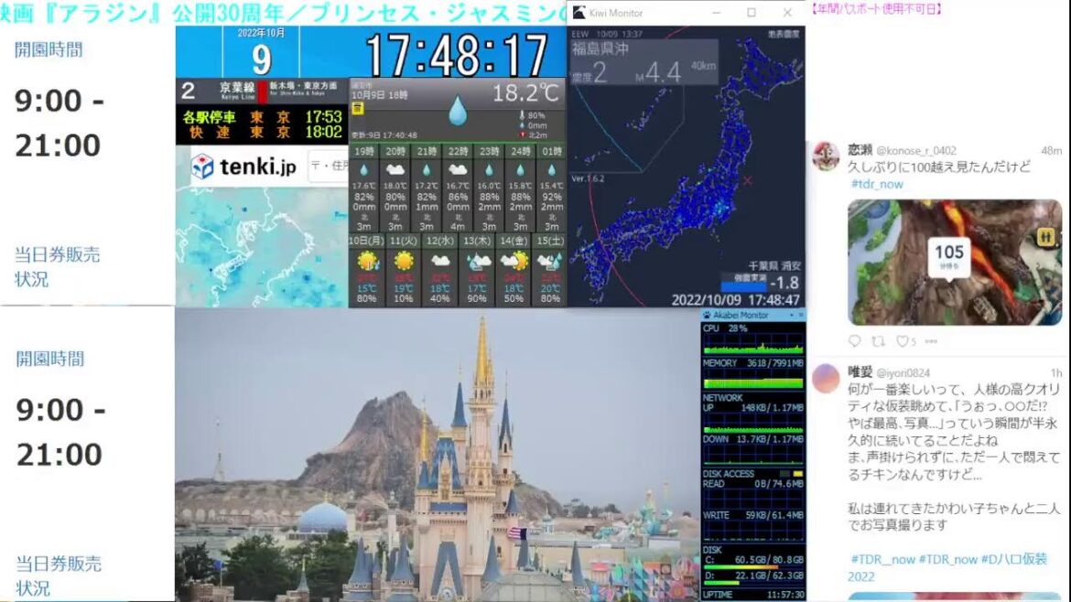1071x602 pixels.
Task: Click the penguin icon on the Akabei Monitor title bar
Action: point(705,315)
